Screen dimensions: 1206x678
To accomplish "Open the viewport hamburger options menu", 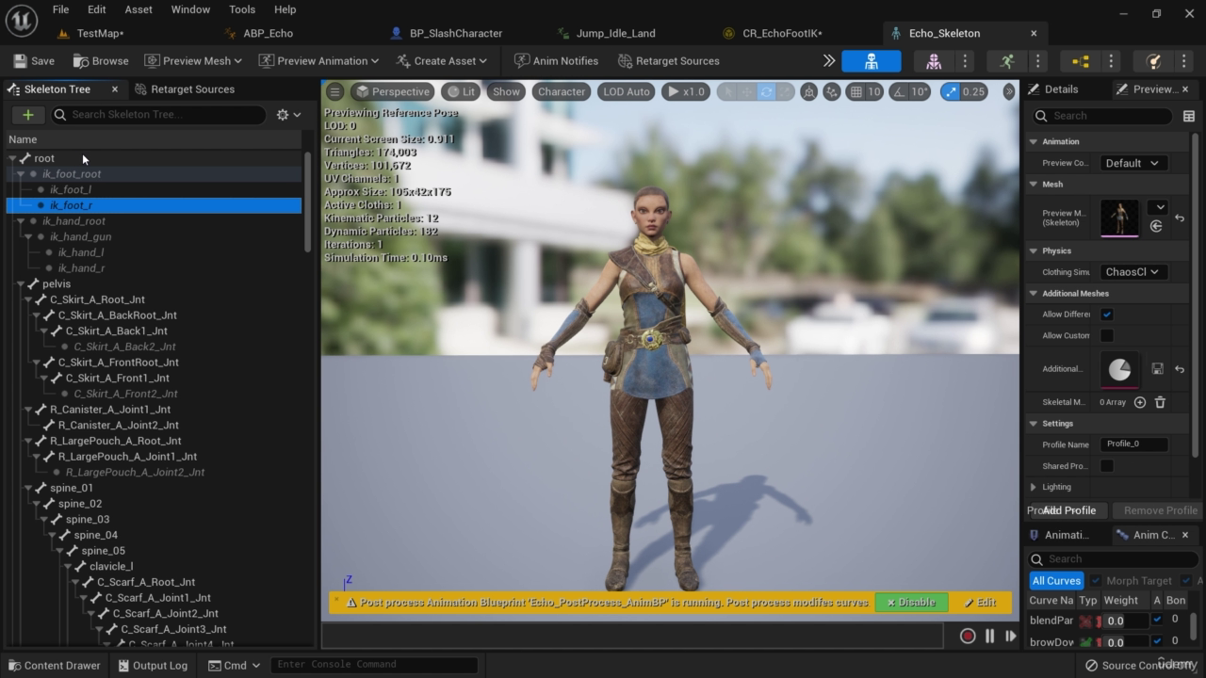I will [x=334, y=91].
